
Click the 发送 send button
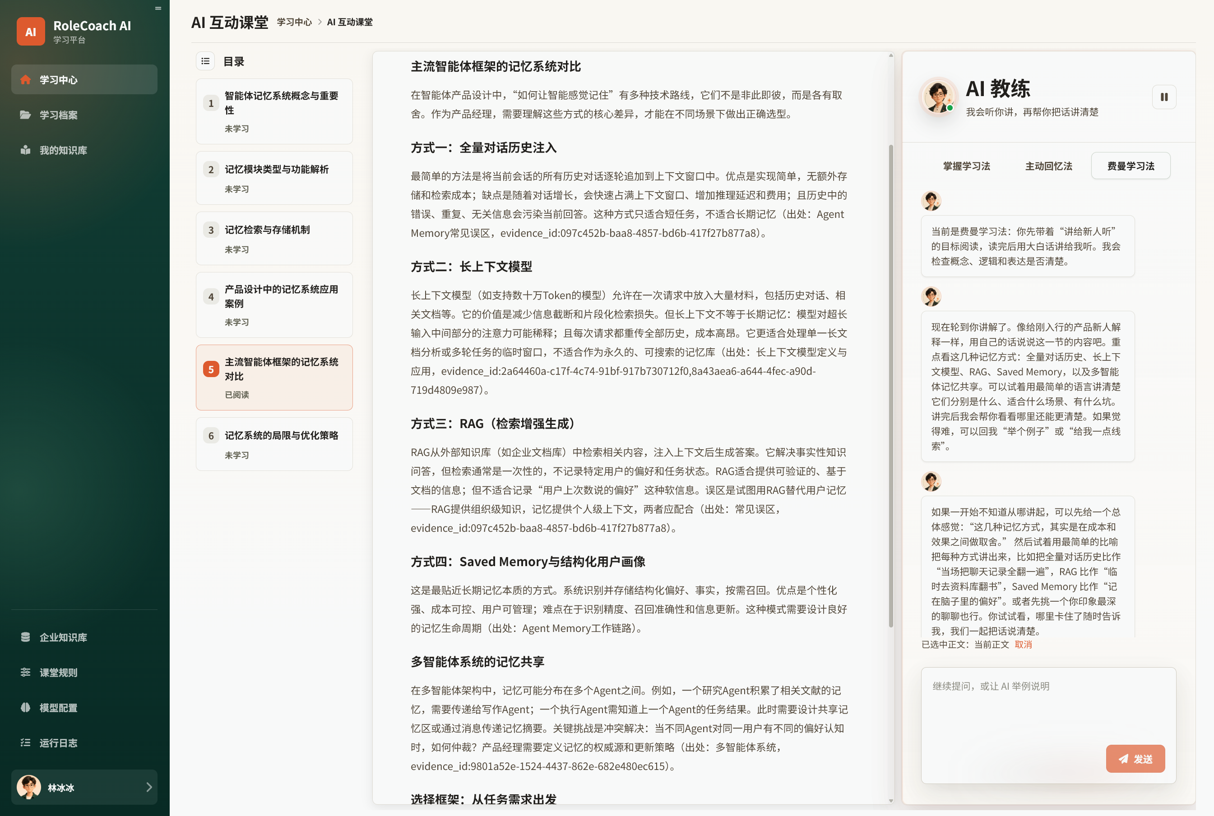click(x=1135, y=759)
